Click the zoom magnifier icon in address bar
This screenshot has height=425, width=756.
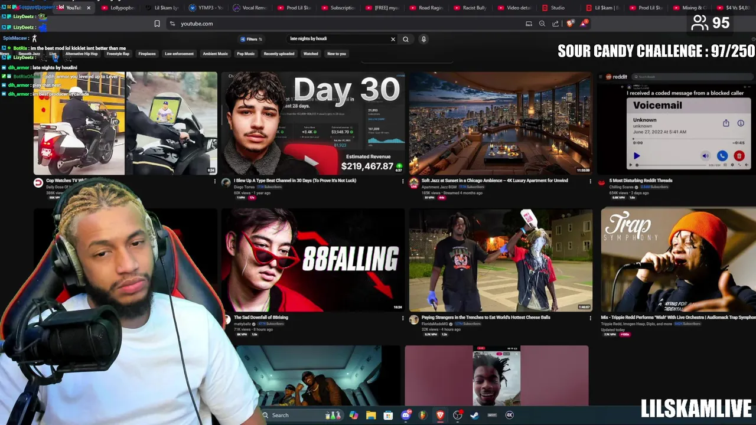point(542,24)
